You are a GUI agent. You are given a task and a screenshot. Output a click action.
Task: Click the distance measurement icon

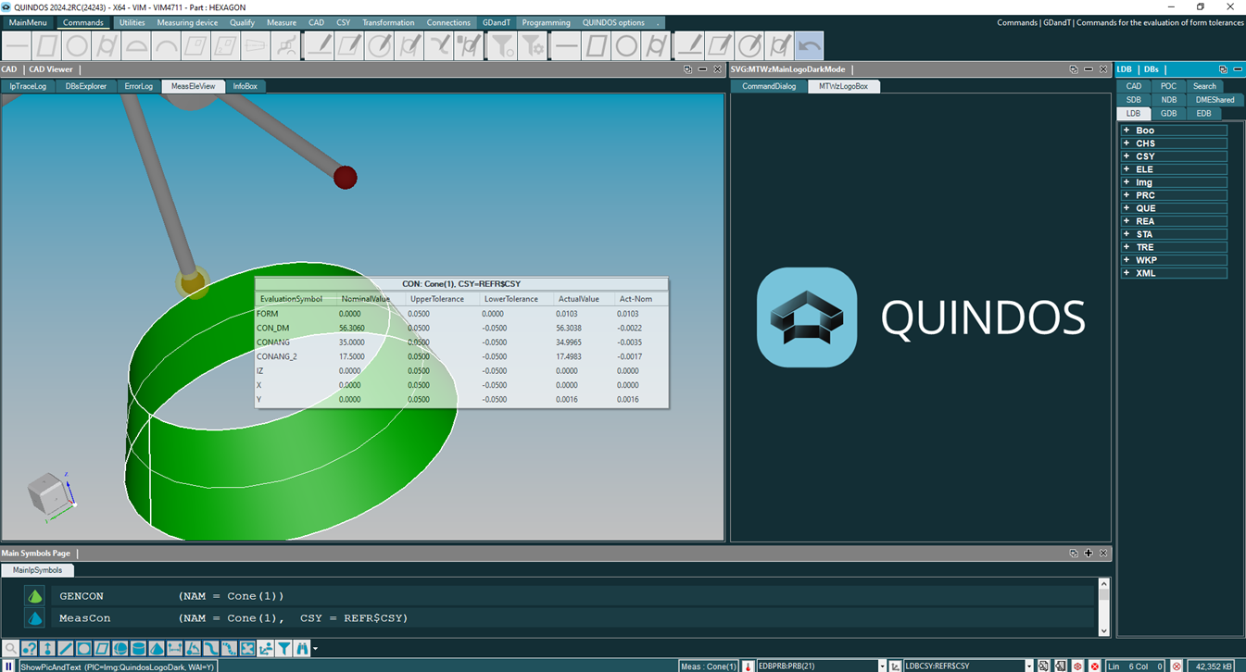pyautogui.click(x=174, y=649)
